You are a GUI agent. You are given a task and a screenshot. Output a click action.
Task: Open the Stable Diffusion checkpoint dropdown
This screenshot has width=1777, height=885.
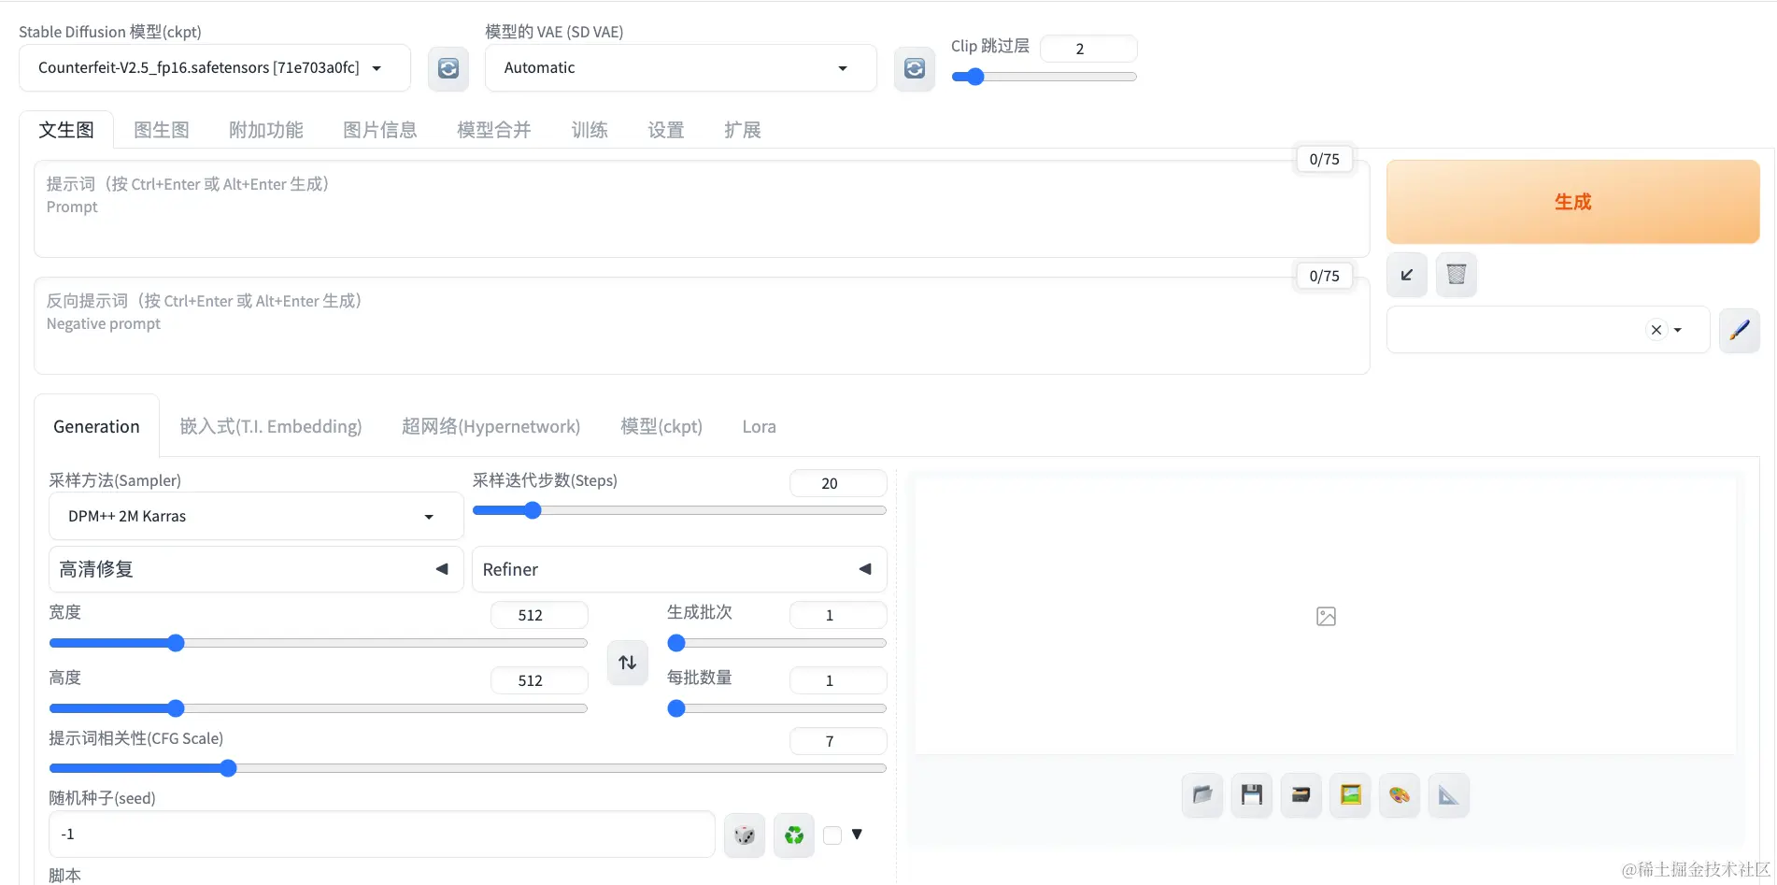pos(215,68)
